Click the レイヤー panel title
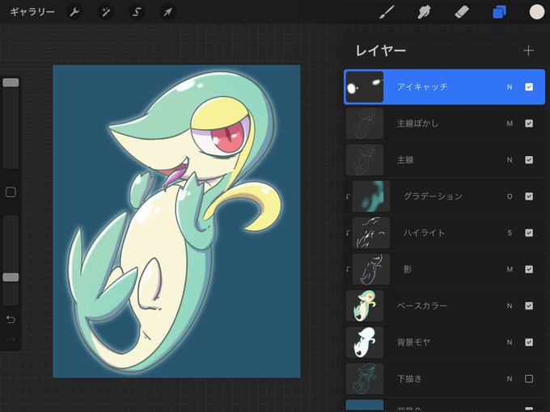Screen dimensions: 550x412 (381, 51)
